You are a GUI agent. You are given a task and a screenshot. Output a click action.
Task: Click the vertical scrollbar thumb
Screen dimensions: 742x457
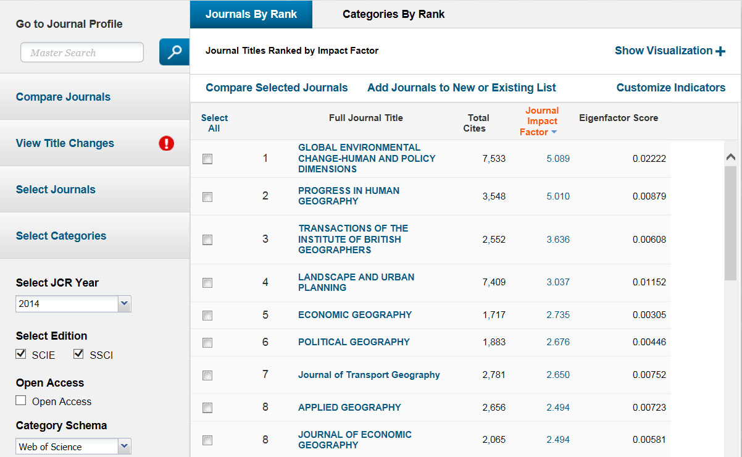[731, 222]
